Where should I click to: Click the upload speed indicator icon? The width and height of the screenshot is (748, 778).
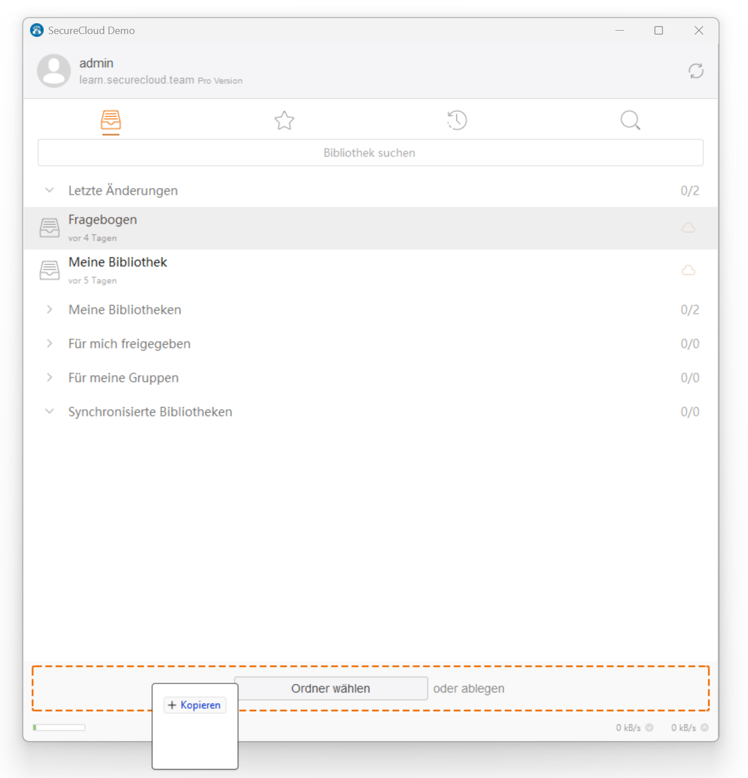(704, 728)
